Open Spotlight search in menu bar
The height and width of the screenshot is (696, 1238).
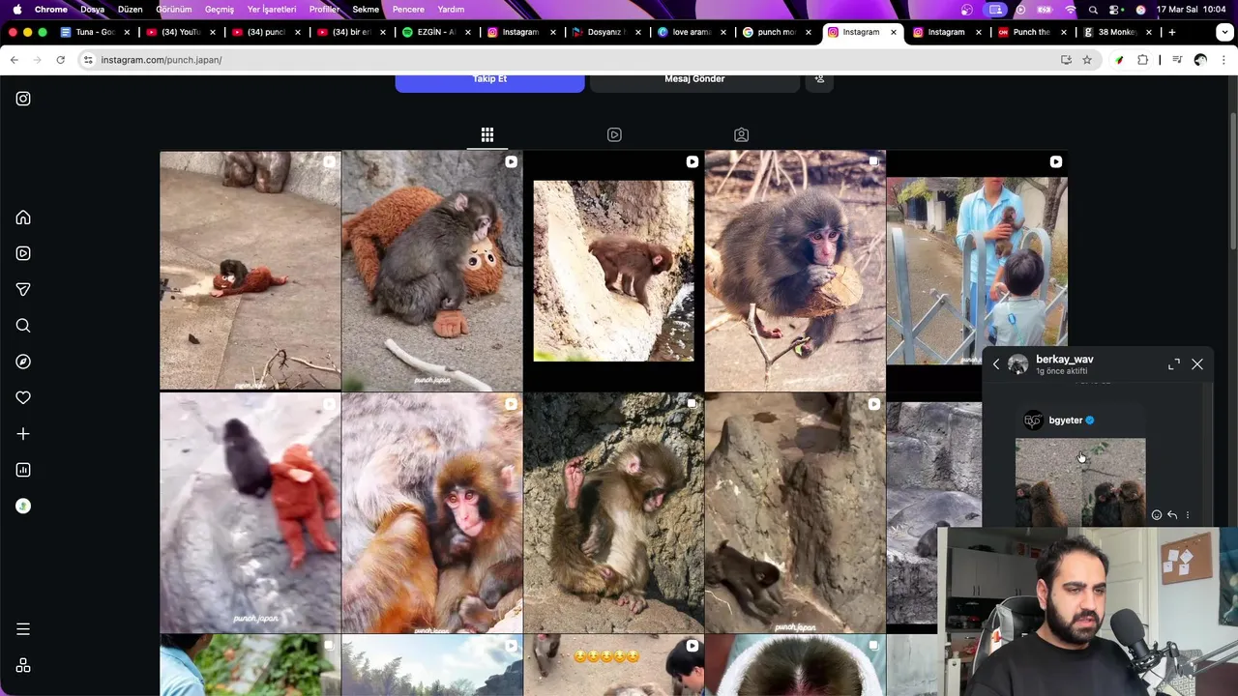pyautogui.click(x=1093, y=9)
